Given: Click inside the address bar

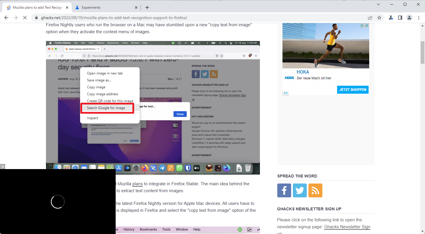Looking at the screenshot, I should pos(173,18).
